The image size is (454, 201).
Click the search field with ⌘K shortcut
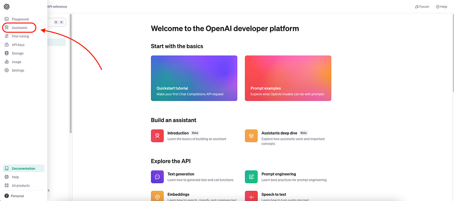point(57,22)
